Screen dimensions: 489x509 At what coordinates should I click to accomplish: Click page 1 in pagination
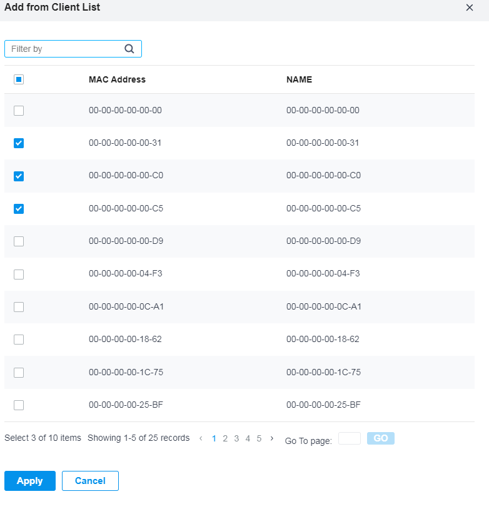214,438
